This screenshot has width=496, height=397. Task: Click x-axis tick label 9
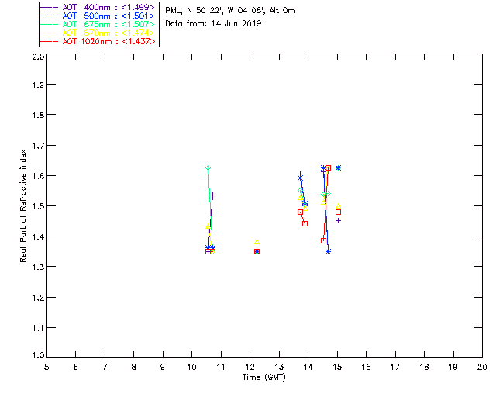click(x=163, y=367)
